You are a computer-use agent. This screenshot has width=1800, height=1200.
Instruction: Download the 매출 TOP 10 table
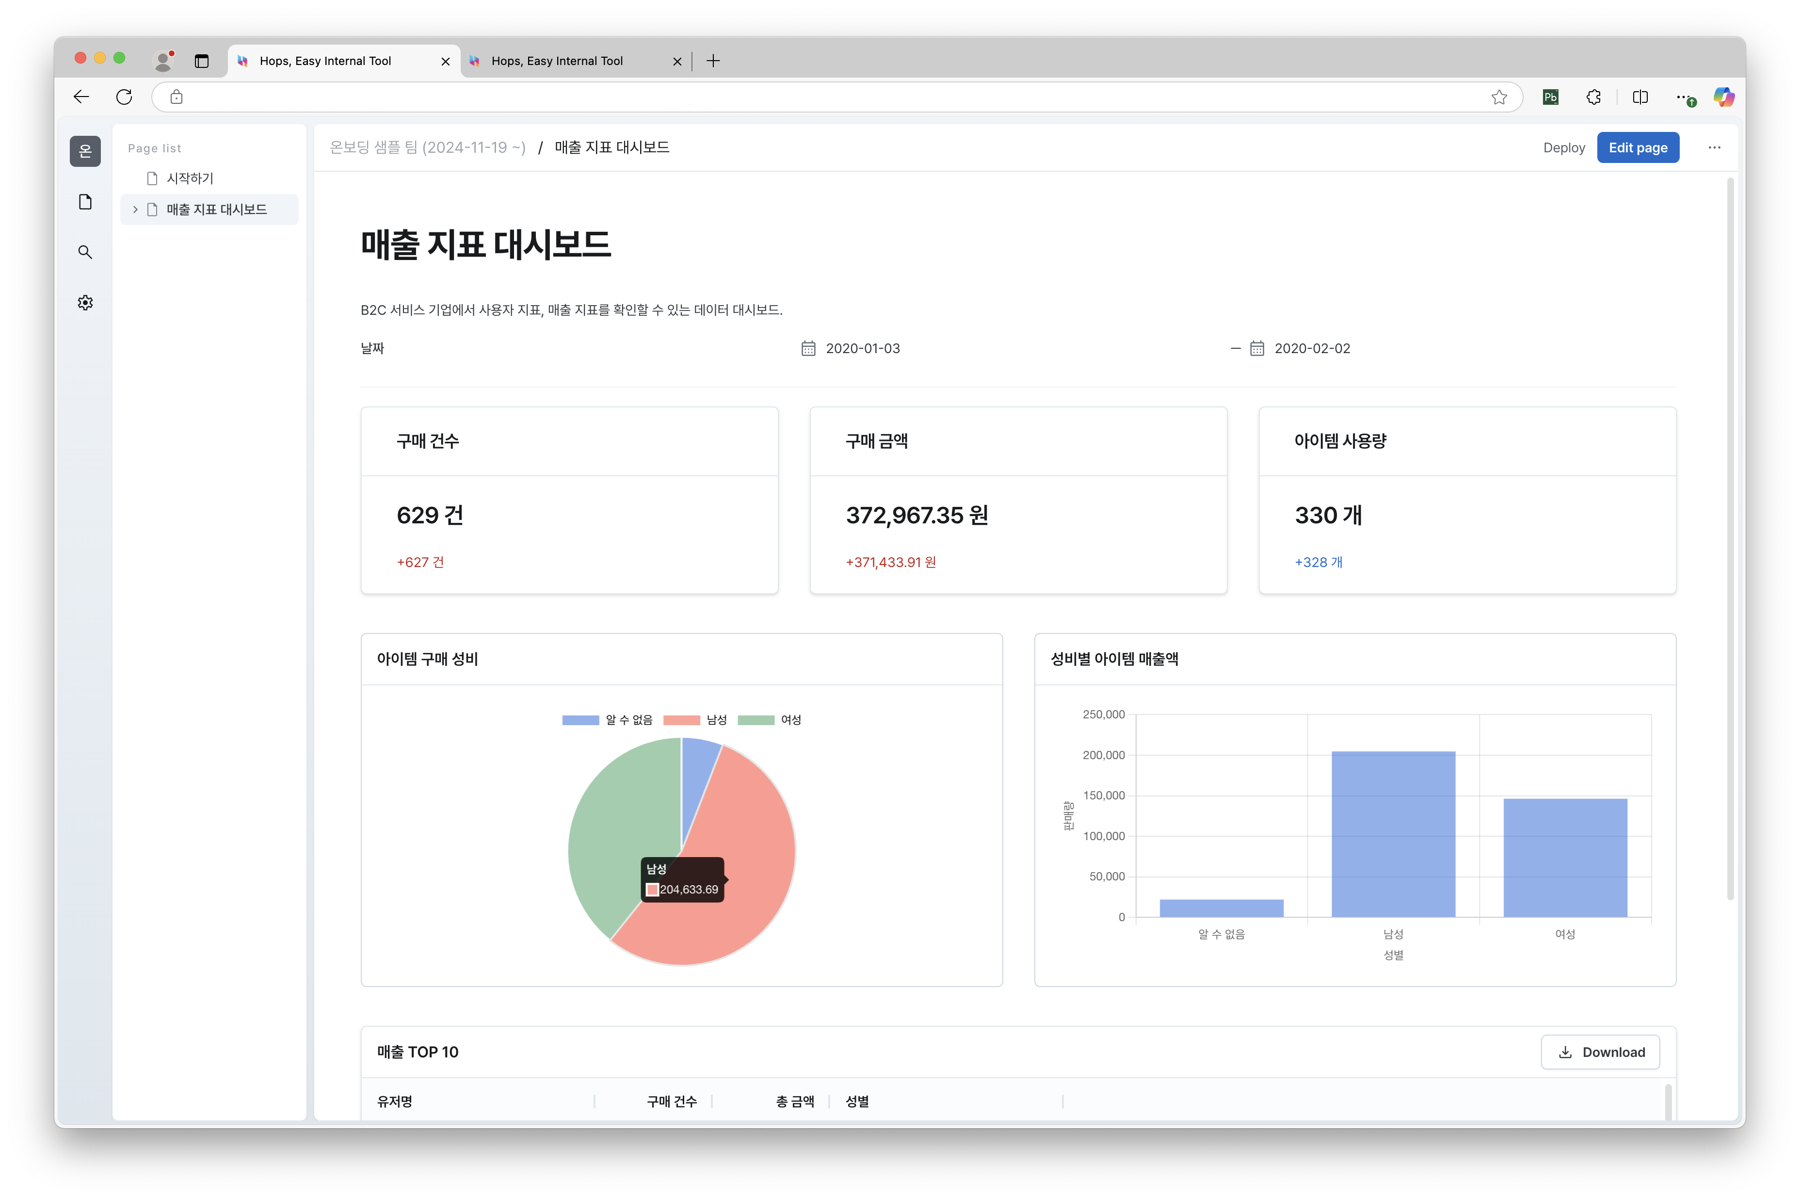tap(1600, 1052)
